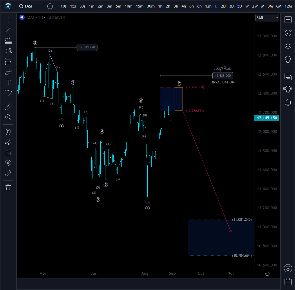The height and width of the screenshot is (290, 295).
Task: Click the add symbol plus button
Action: point(50,6)
